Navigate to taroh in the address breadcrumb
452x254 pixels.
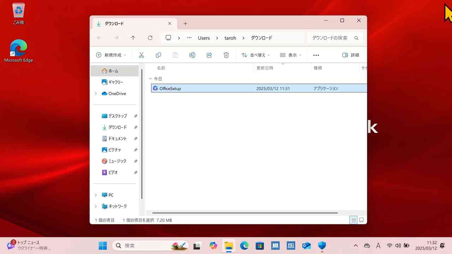pyautogui.click(x=230, y=38)
